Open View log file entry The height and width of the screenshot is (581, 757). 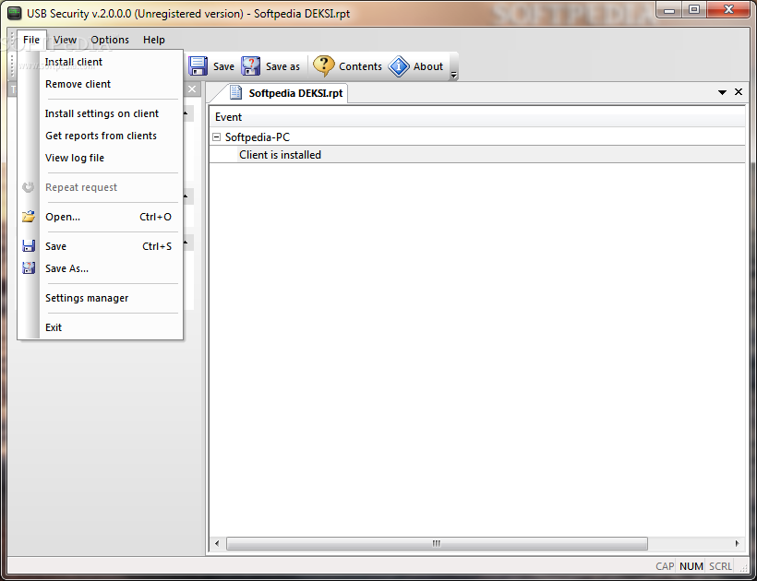pyautogui.click(x=100, y=158)
